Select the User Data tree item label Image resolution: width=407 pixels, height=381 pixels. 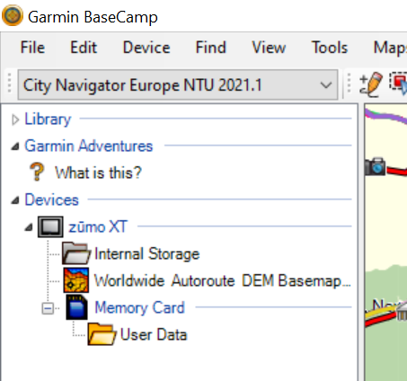pos(154,334)
